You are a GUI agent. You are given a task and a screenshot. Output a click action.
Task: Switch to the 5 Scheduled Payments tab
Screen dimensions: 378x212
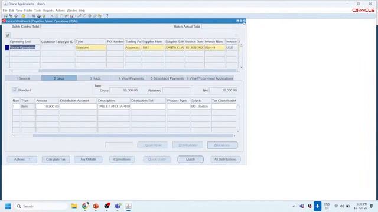click(167, 78)
